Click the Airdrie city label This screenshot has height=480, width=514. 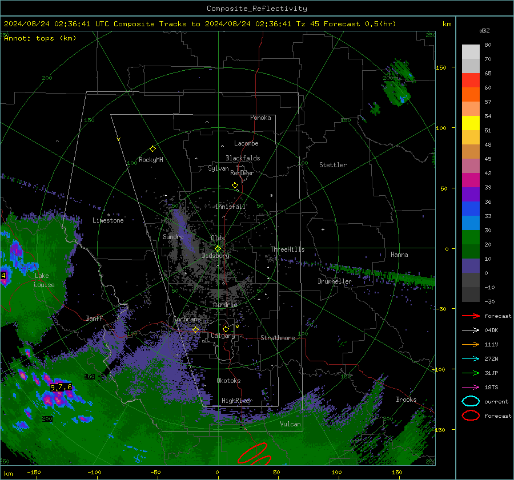(225, 305)
